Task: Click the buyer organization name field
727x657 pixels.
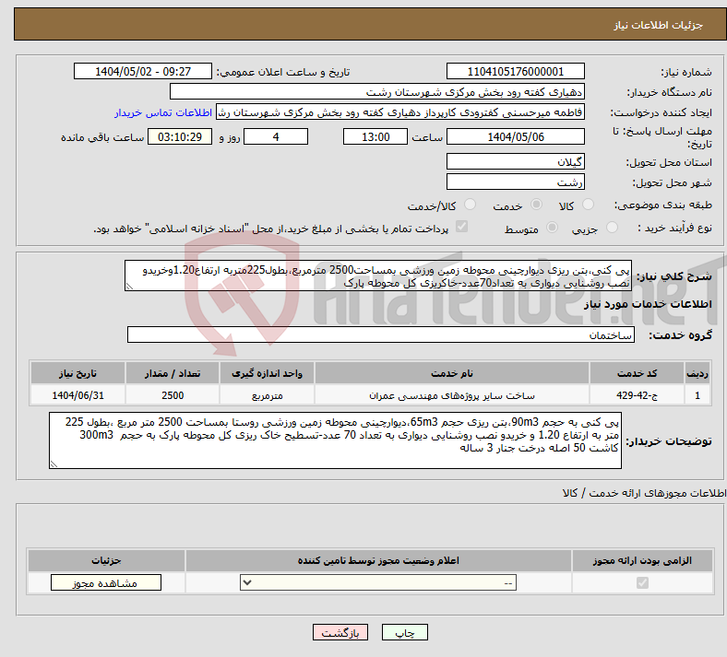Action: tap(377, 92)
